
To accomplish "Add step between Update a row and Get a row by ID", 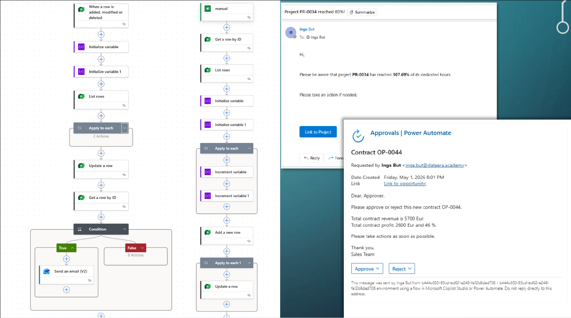I will pyautogui.click(x=101, y=185).
